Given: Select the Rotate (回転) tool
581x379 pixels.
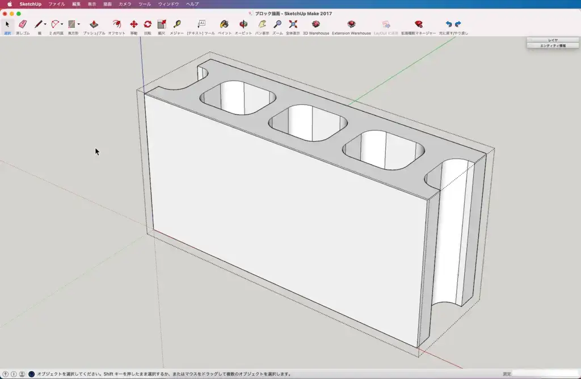Looking at the screenshot, I should pos(148,24).
